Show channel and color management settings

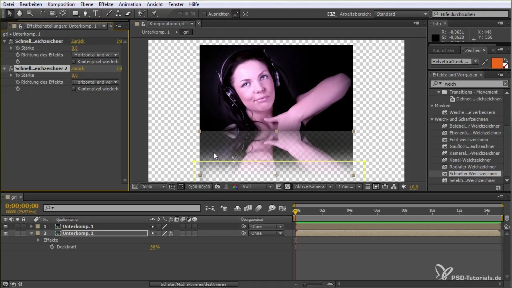235,186
